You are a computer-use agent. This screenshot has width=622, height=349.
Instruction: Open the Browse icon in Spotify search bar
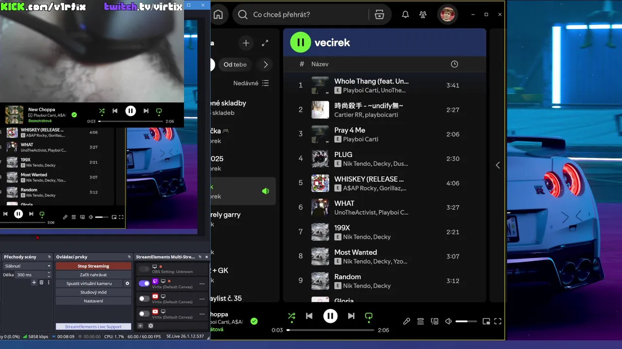[x=380, y=15]
